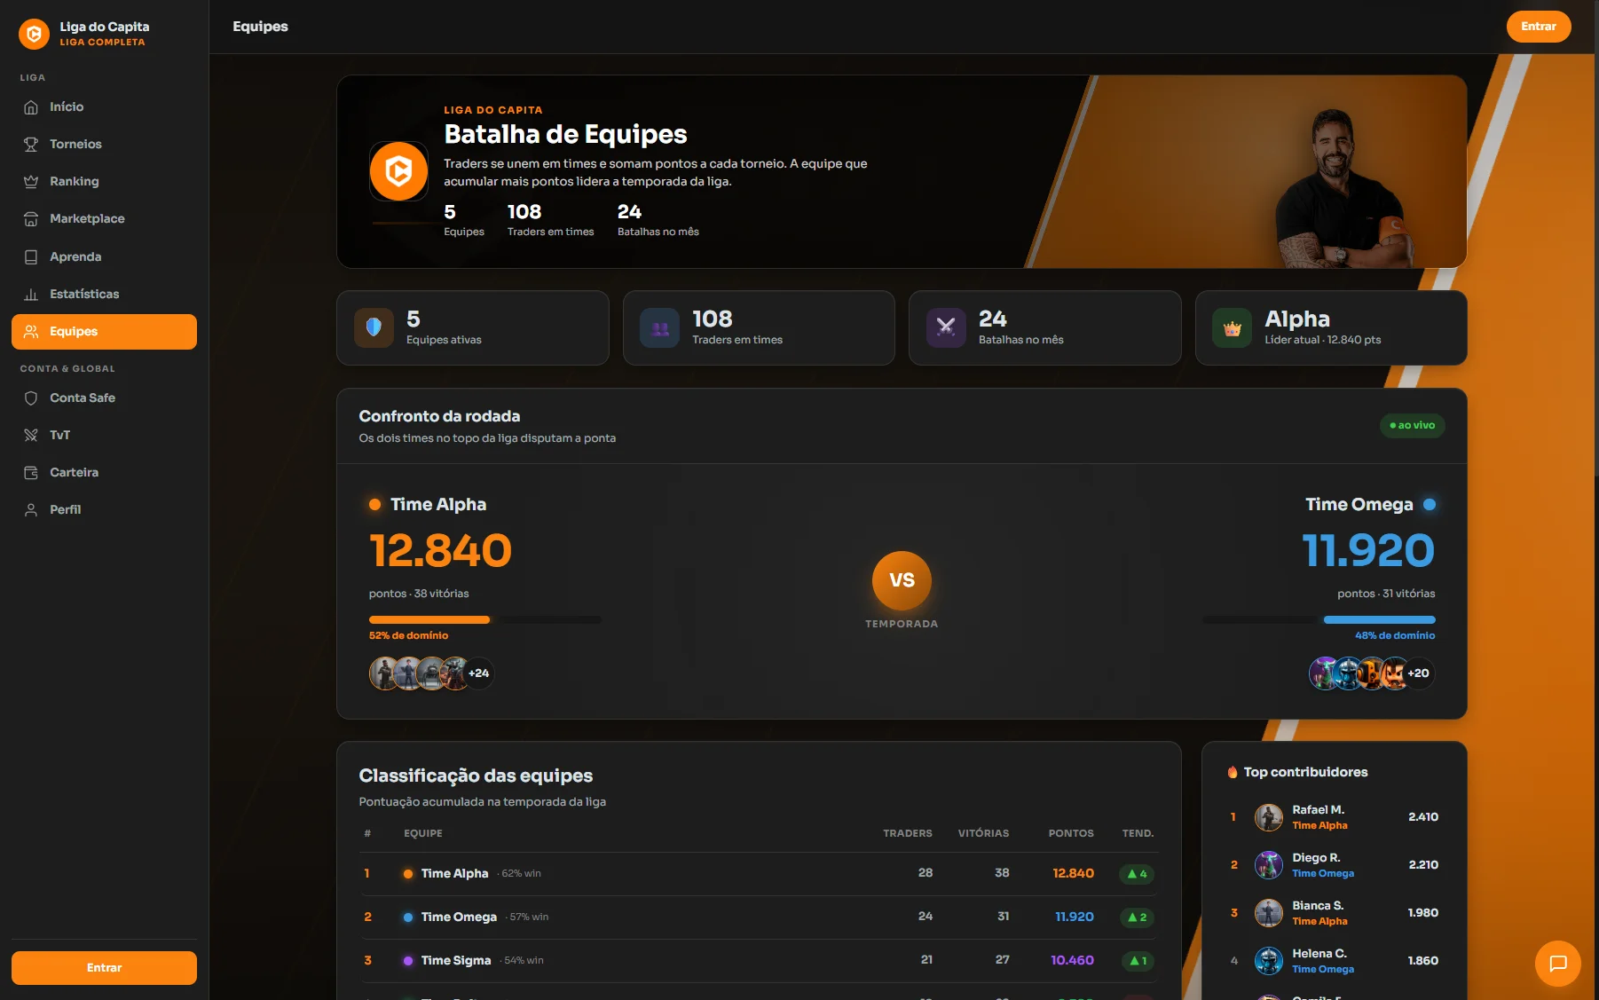Click the shield icon on Equipes ativas card
Image resolution: width=1599 pixels, height=1000 pixels.
[x=374, y=327]
